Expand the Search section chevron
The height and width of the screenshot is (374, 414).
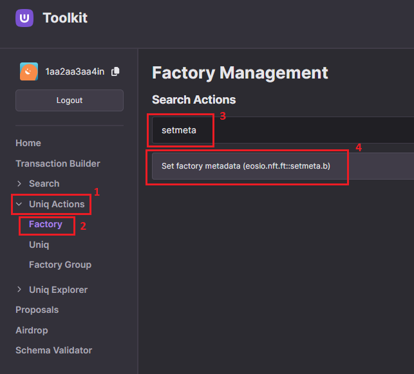19,183
